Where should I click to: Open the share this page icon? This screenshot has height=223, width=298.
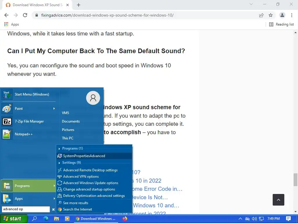(261, 15)
